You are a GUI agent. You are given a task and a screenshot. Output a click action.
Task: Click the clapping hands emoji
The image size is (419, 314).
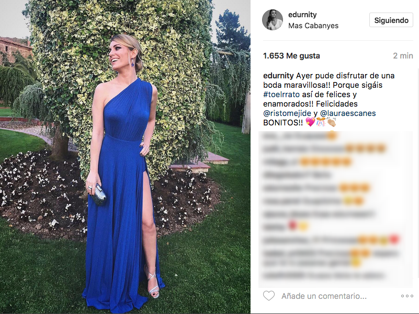[x=332, y=123]
